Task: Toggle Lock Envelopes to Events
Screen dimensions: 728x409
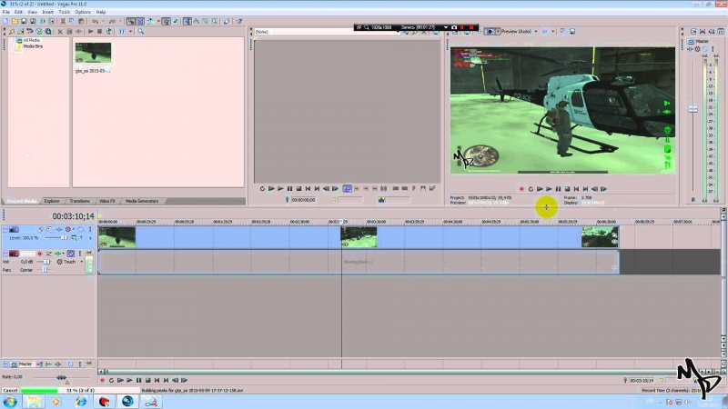Action: [x=167, y=21]
